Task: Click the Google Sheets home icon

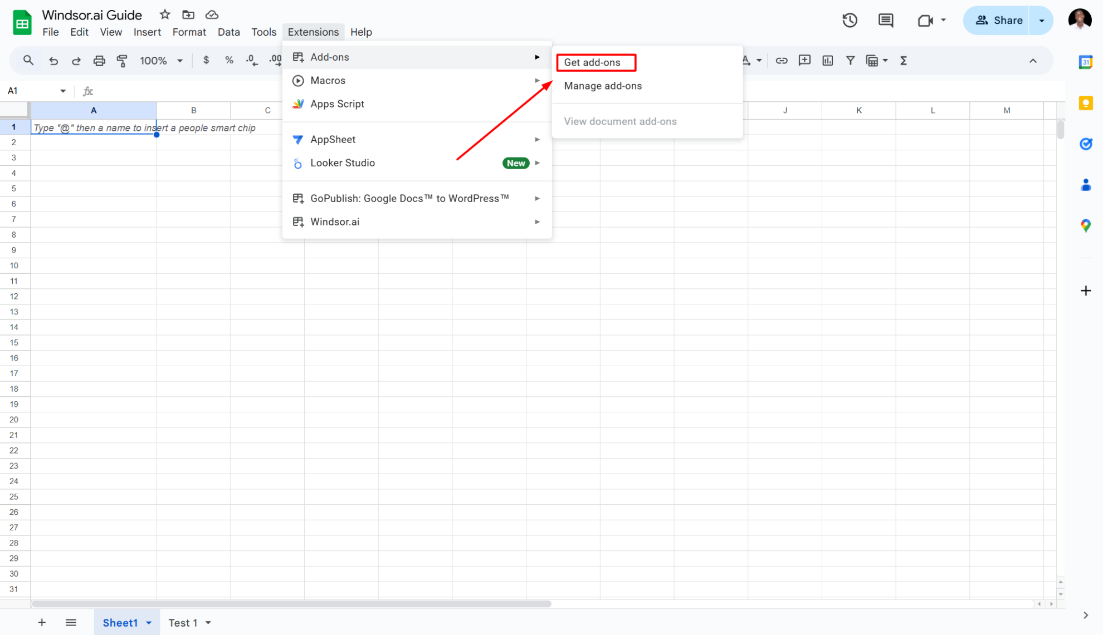Action: point(22,22)
